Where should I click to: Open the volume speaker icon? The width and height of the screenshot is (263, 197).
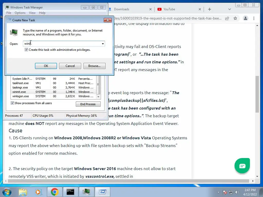[237, 192]
